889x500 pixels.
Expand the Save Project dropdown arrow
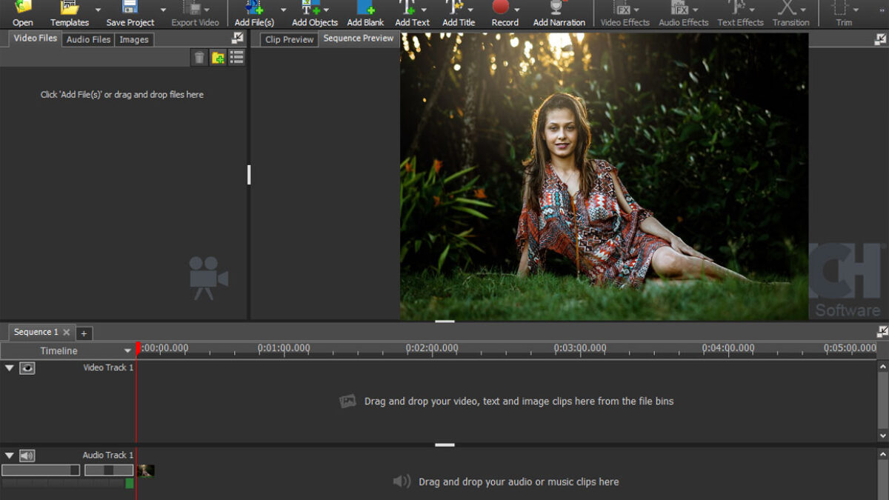coord(163,10)
